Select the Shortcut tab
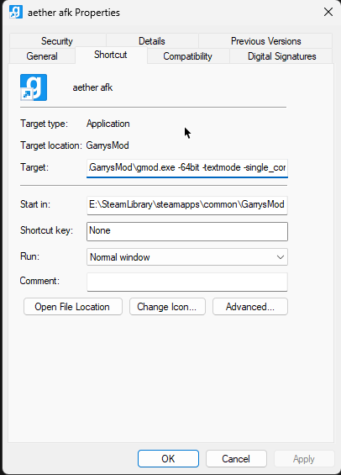 click(x=111, y=55)
